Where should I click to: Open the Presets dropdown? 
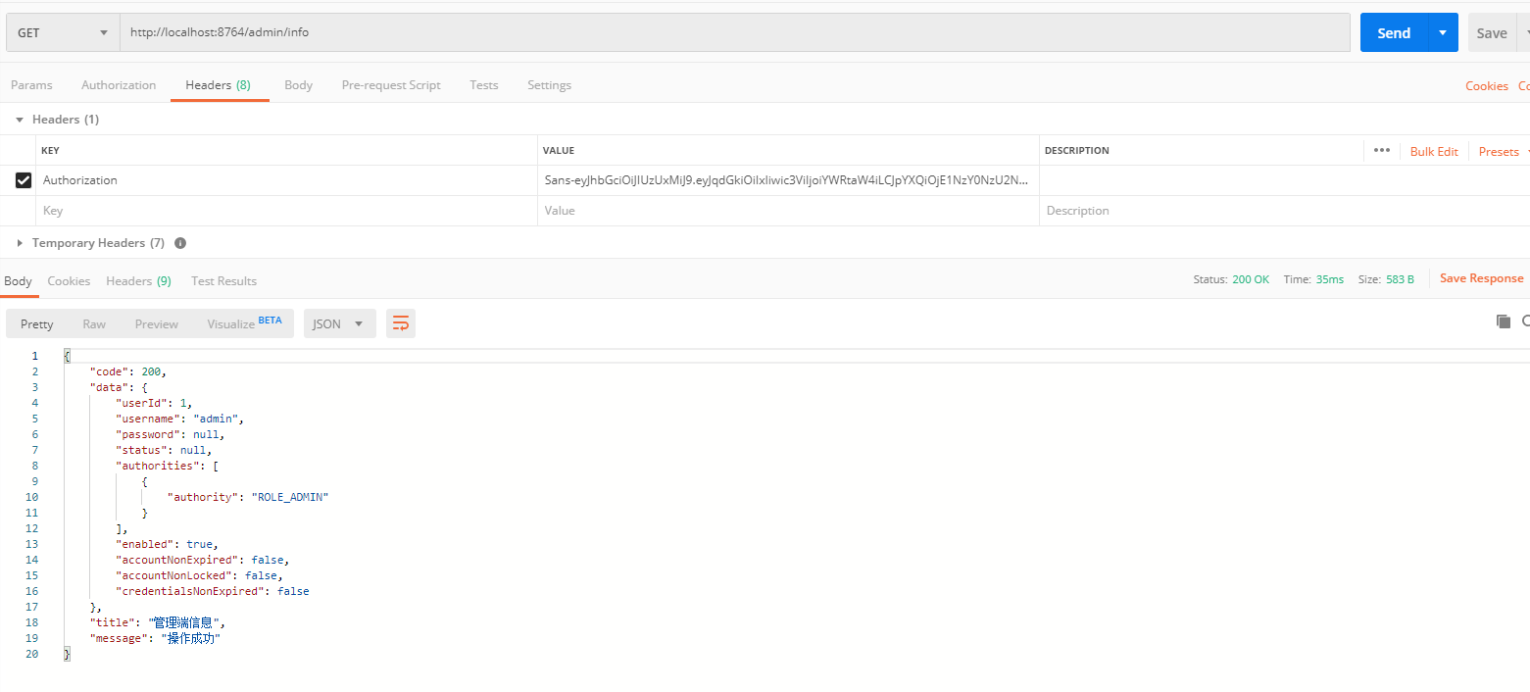[1503, 151]
